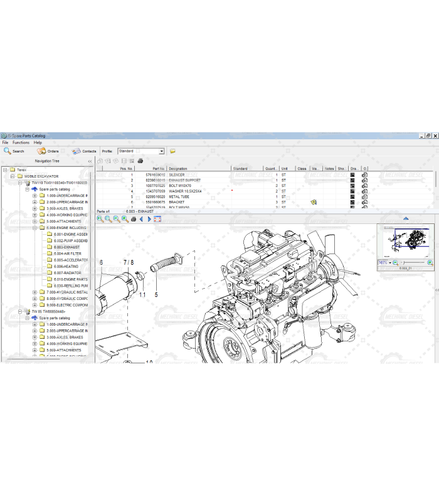
Task: Go to previous drawing with left arrow
Action: pos(141,219)
